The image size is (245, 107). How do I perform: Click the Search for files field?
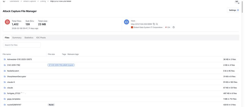pos(22,45)
